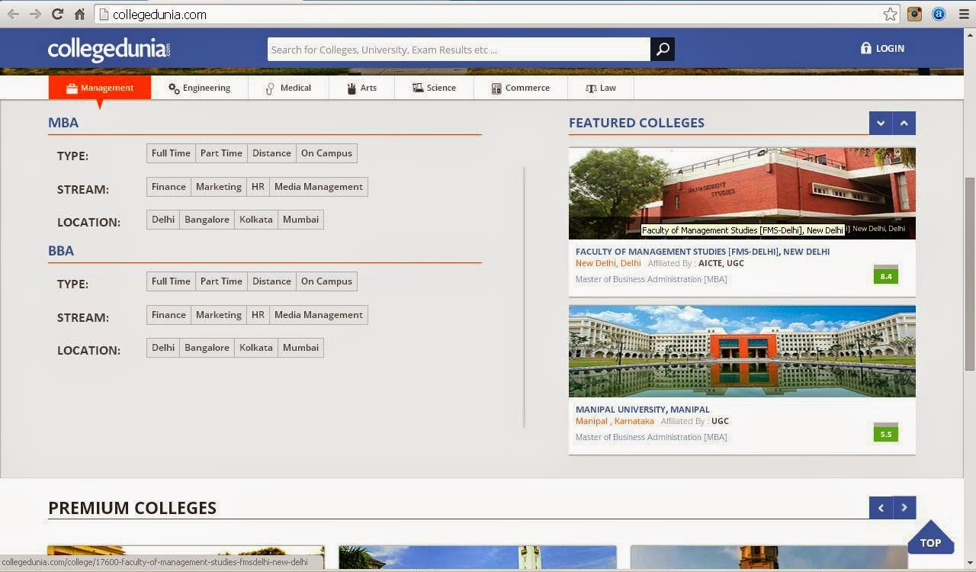Image resolution: width=976 pixels, height=572 pixels.
Task: Choose Marketing stream under BBA
Action: click(x=219, y=315)
